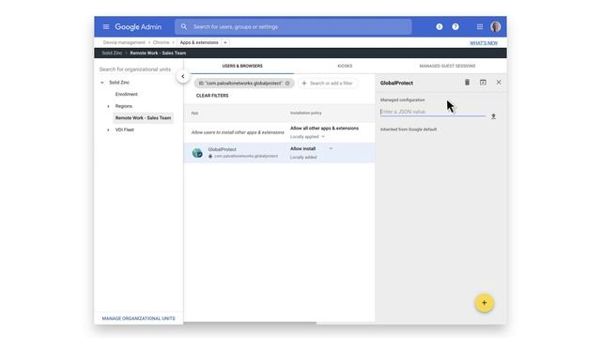Open GlobalProtect details in new window icon
The image size is (601, 338).
(483, 83)
